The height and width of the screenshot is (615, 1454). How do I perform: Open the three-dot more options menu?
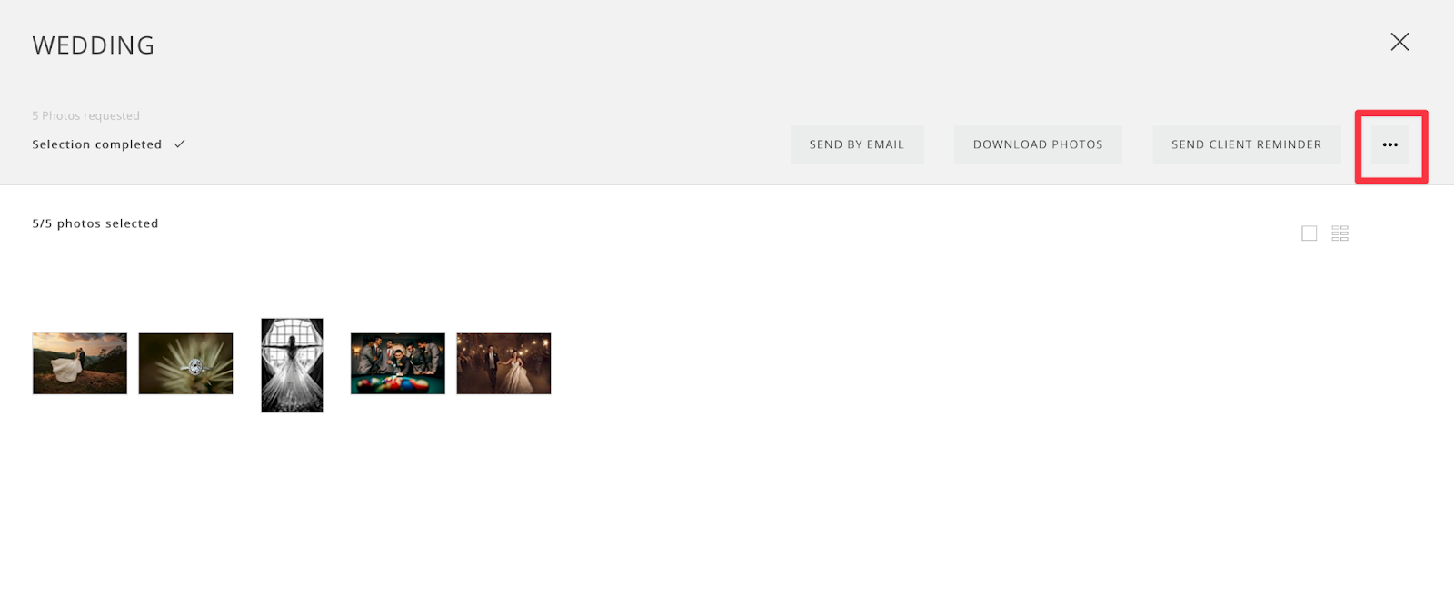(1389, 144)
